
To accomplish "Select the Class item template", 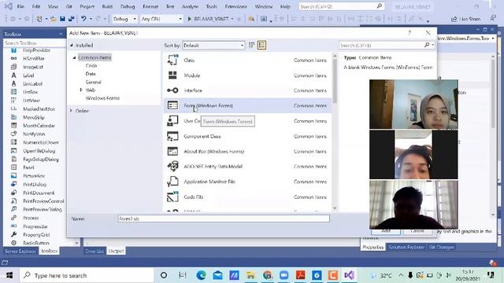I will coord(247,61).
